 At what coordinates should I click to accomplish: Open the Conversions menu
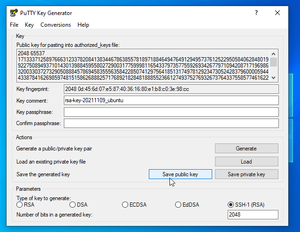point(56,25)
